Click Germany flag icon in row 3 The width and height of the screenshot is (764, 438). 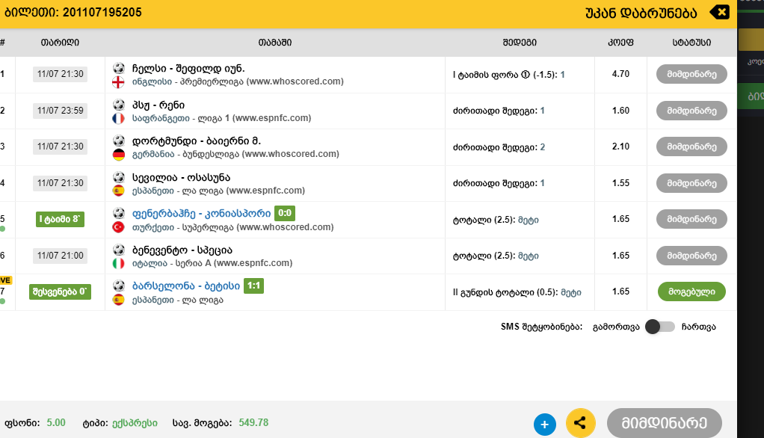click(118, 155)
